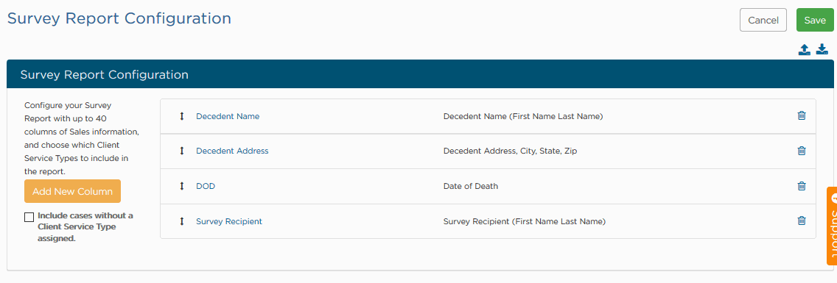The width and height of the screenshot is (837, 283).
Task: Click the Add New Column button
Action: [73, 191]
